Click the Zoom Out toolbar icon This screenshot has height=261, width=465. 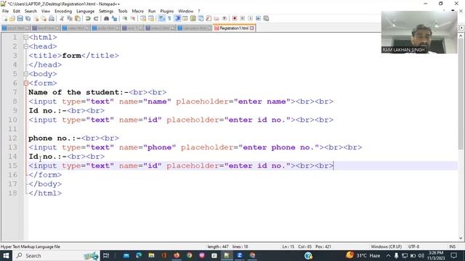[133, 18]
